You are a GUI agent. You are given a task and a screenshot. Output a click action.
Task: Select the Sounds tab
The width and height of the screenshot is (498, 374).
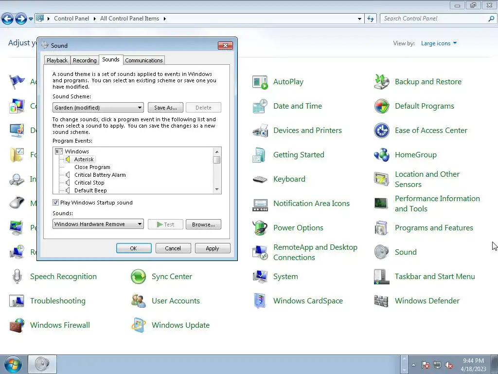111,59
